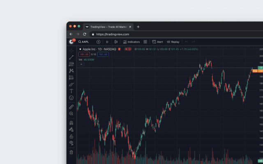Hide all drawings with eye icon
The image size is (263, 164).
tap(71, 143)
